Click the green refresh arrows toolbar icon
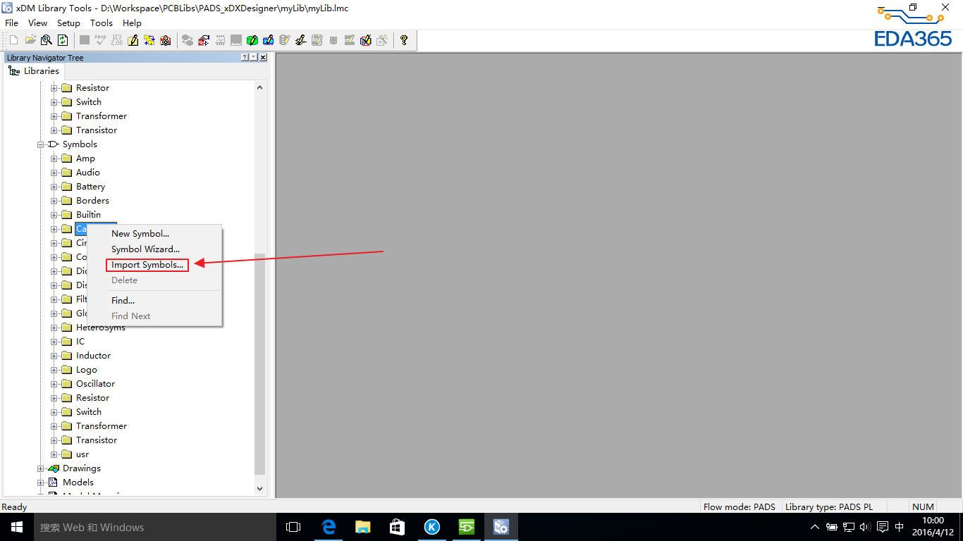The image size is (963, 541). coord(63,40)
